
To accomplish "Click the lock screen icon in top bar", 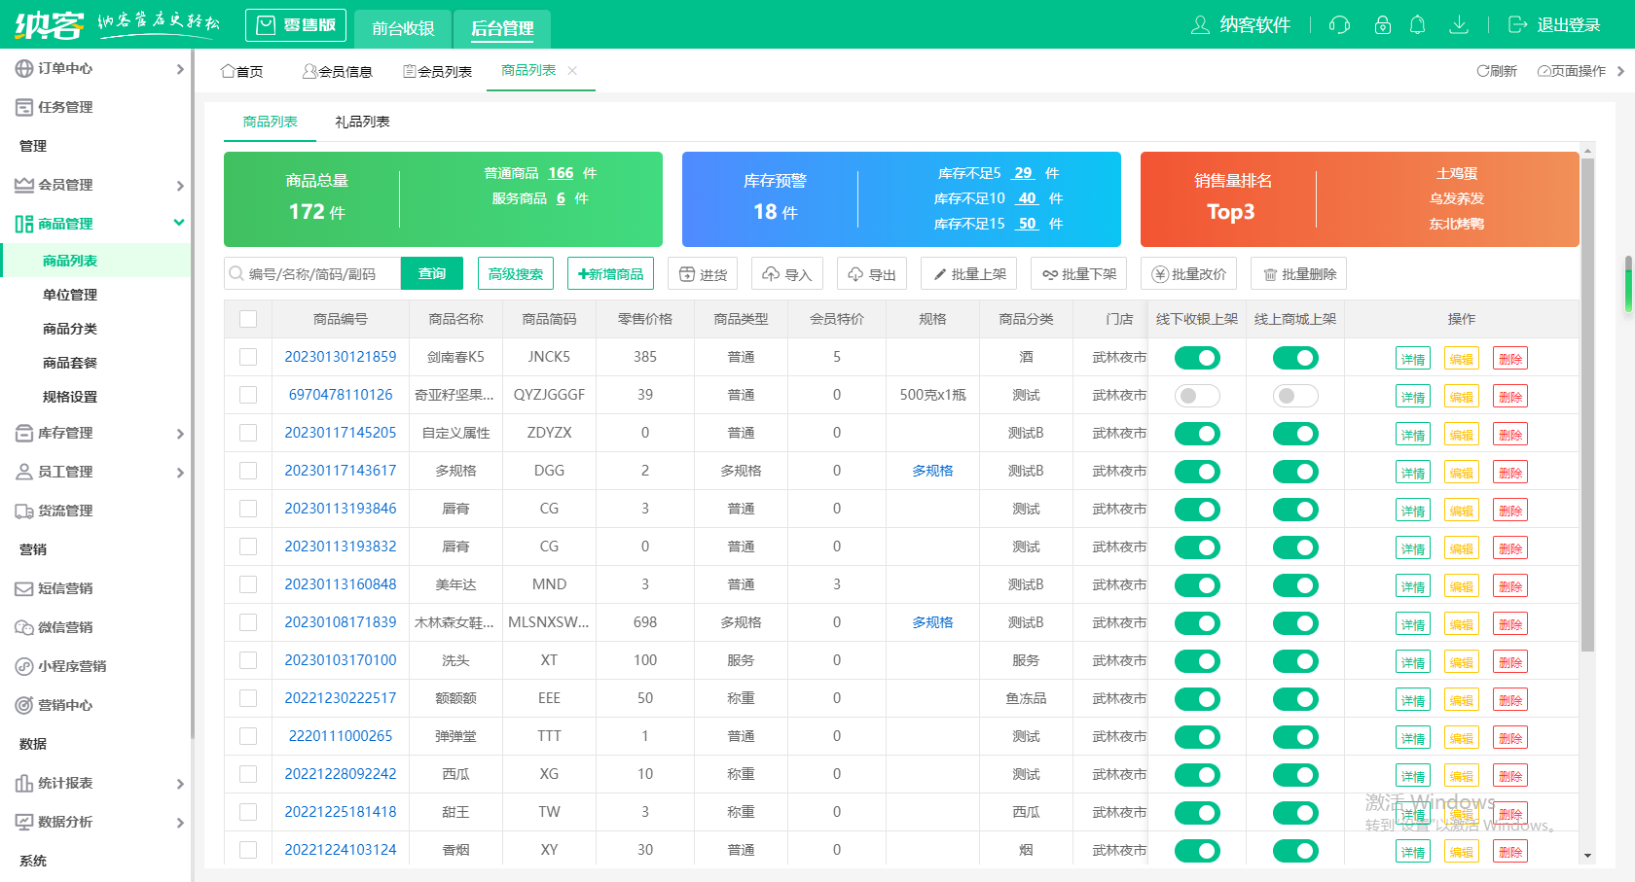I will coord(1382,25).
